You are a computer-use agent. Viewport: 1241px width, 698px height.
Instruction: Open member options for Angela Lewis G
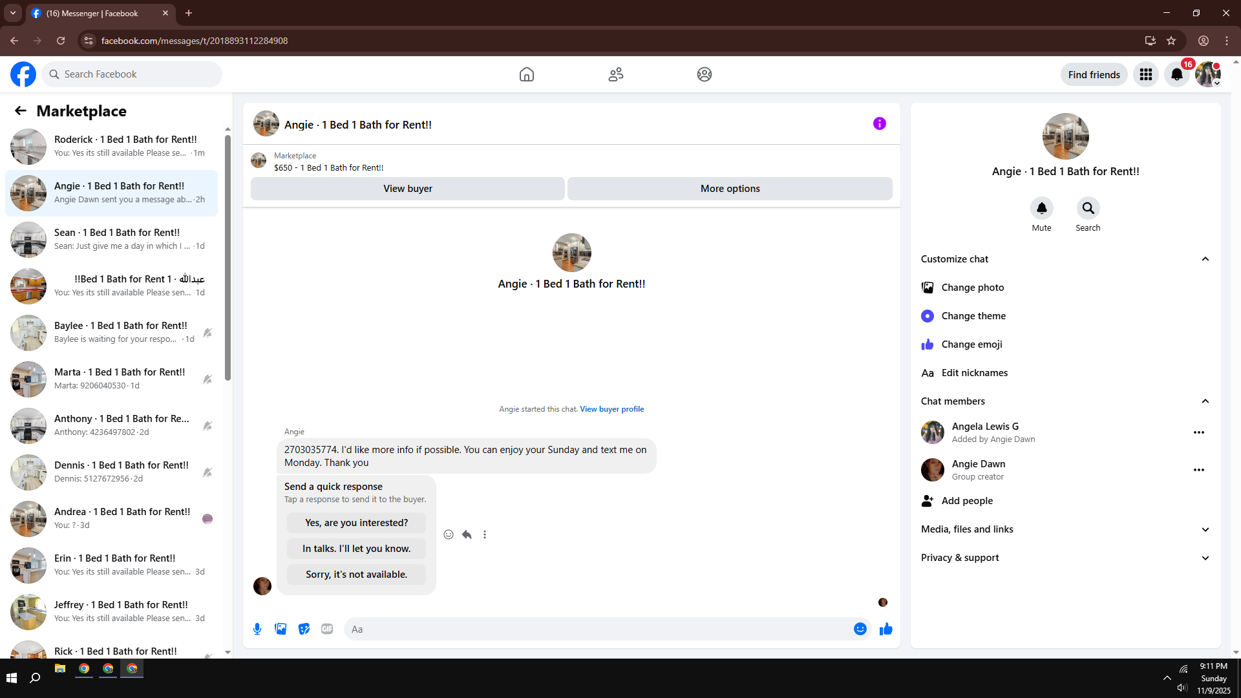[x=1199, y=432]
